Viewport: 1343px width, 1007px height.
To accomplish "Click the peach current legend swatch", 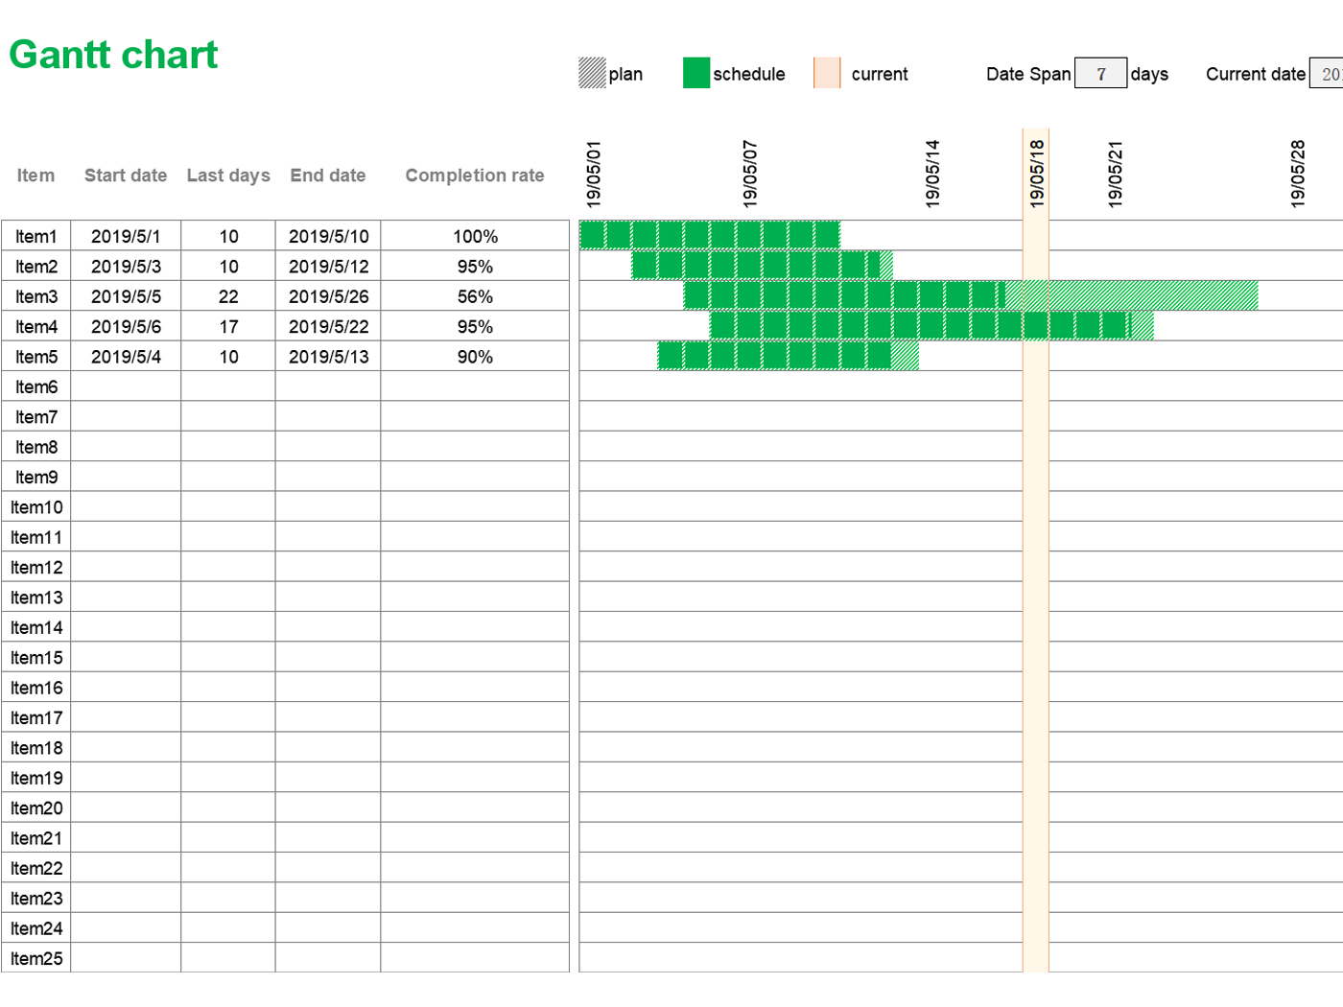I will (x=827, y=73).
